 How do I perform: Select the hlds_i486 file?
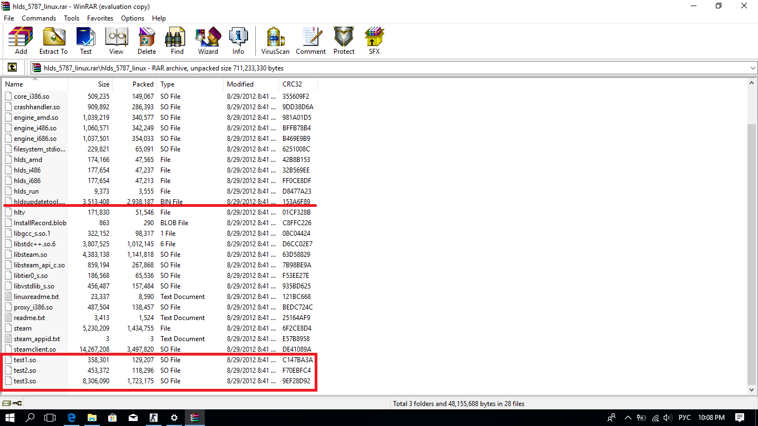pos(27,170)
